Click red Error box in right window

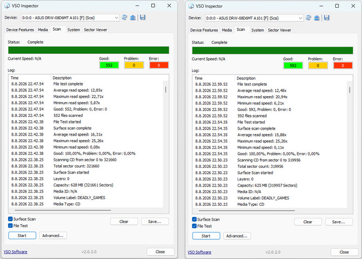pos(343,66)
